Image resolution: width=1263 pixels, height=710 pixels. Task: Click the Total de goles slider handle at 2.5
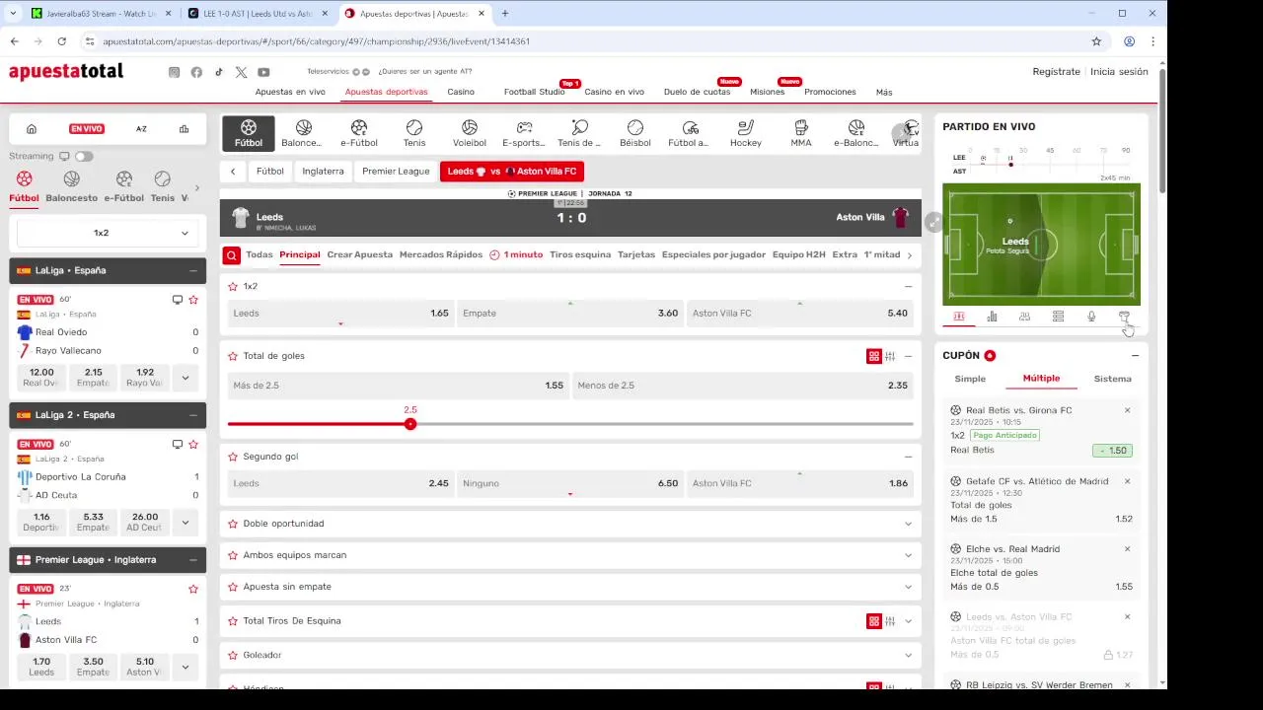click(x=410, y=424)
